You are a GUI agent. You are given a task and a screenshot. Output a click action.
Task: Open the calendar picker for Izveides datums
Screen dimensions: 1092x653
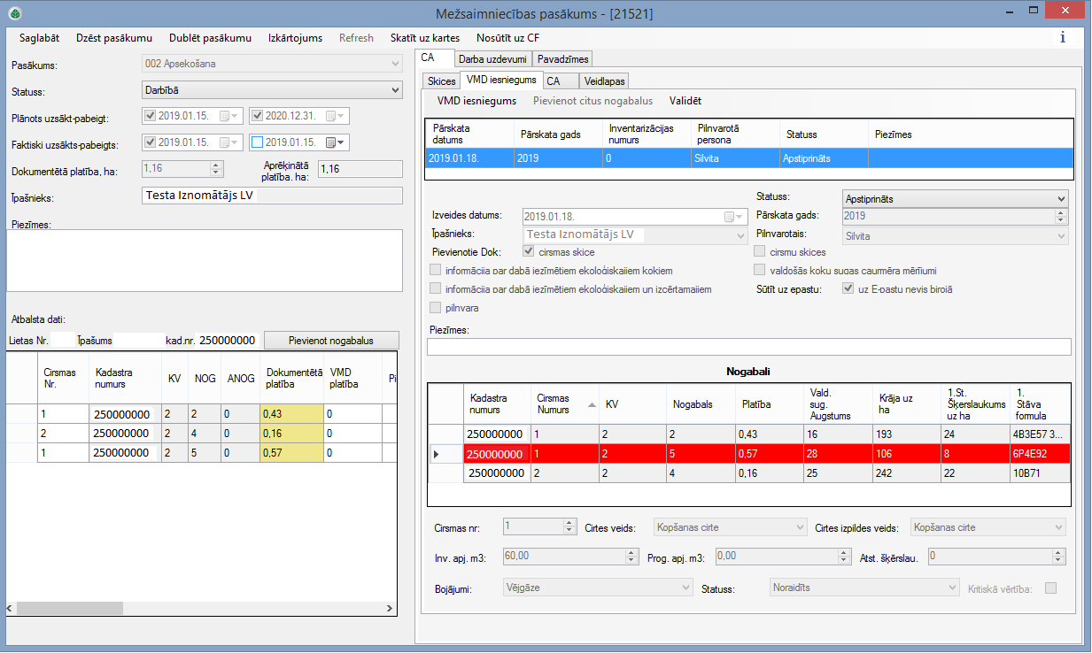pos(734,216)
